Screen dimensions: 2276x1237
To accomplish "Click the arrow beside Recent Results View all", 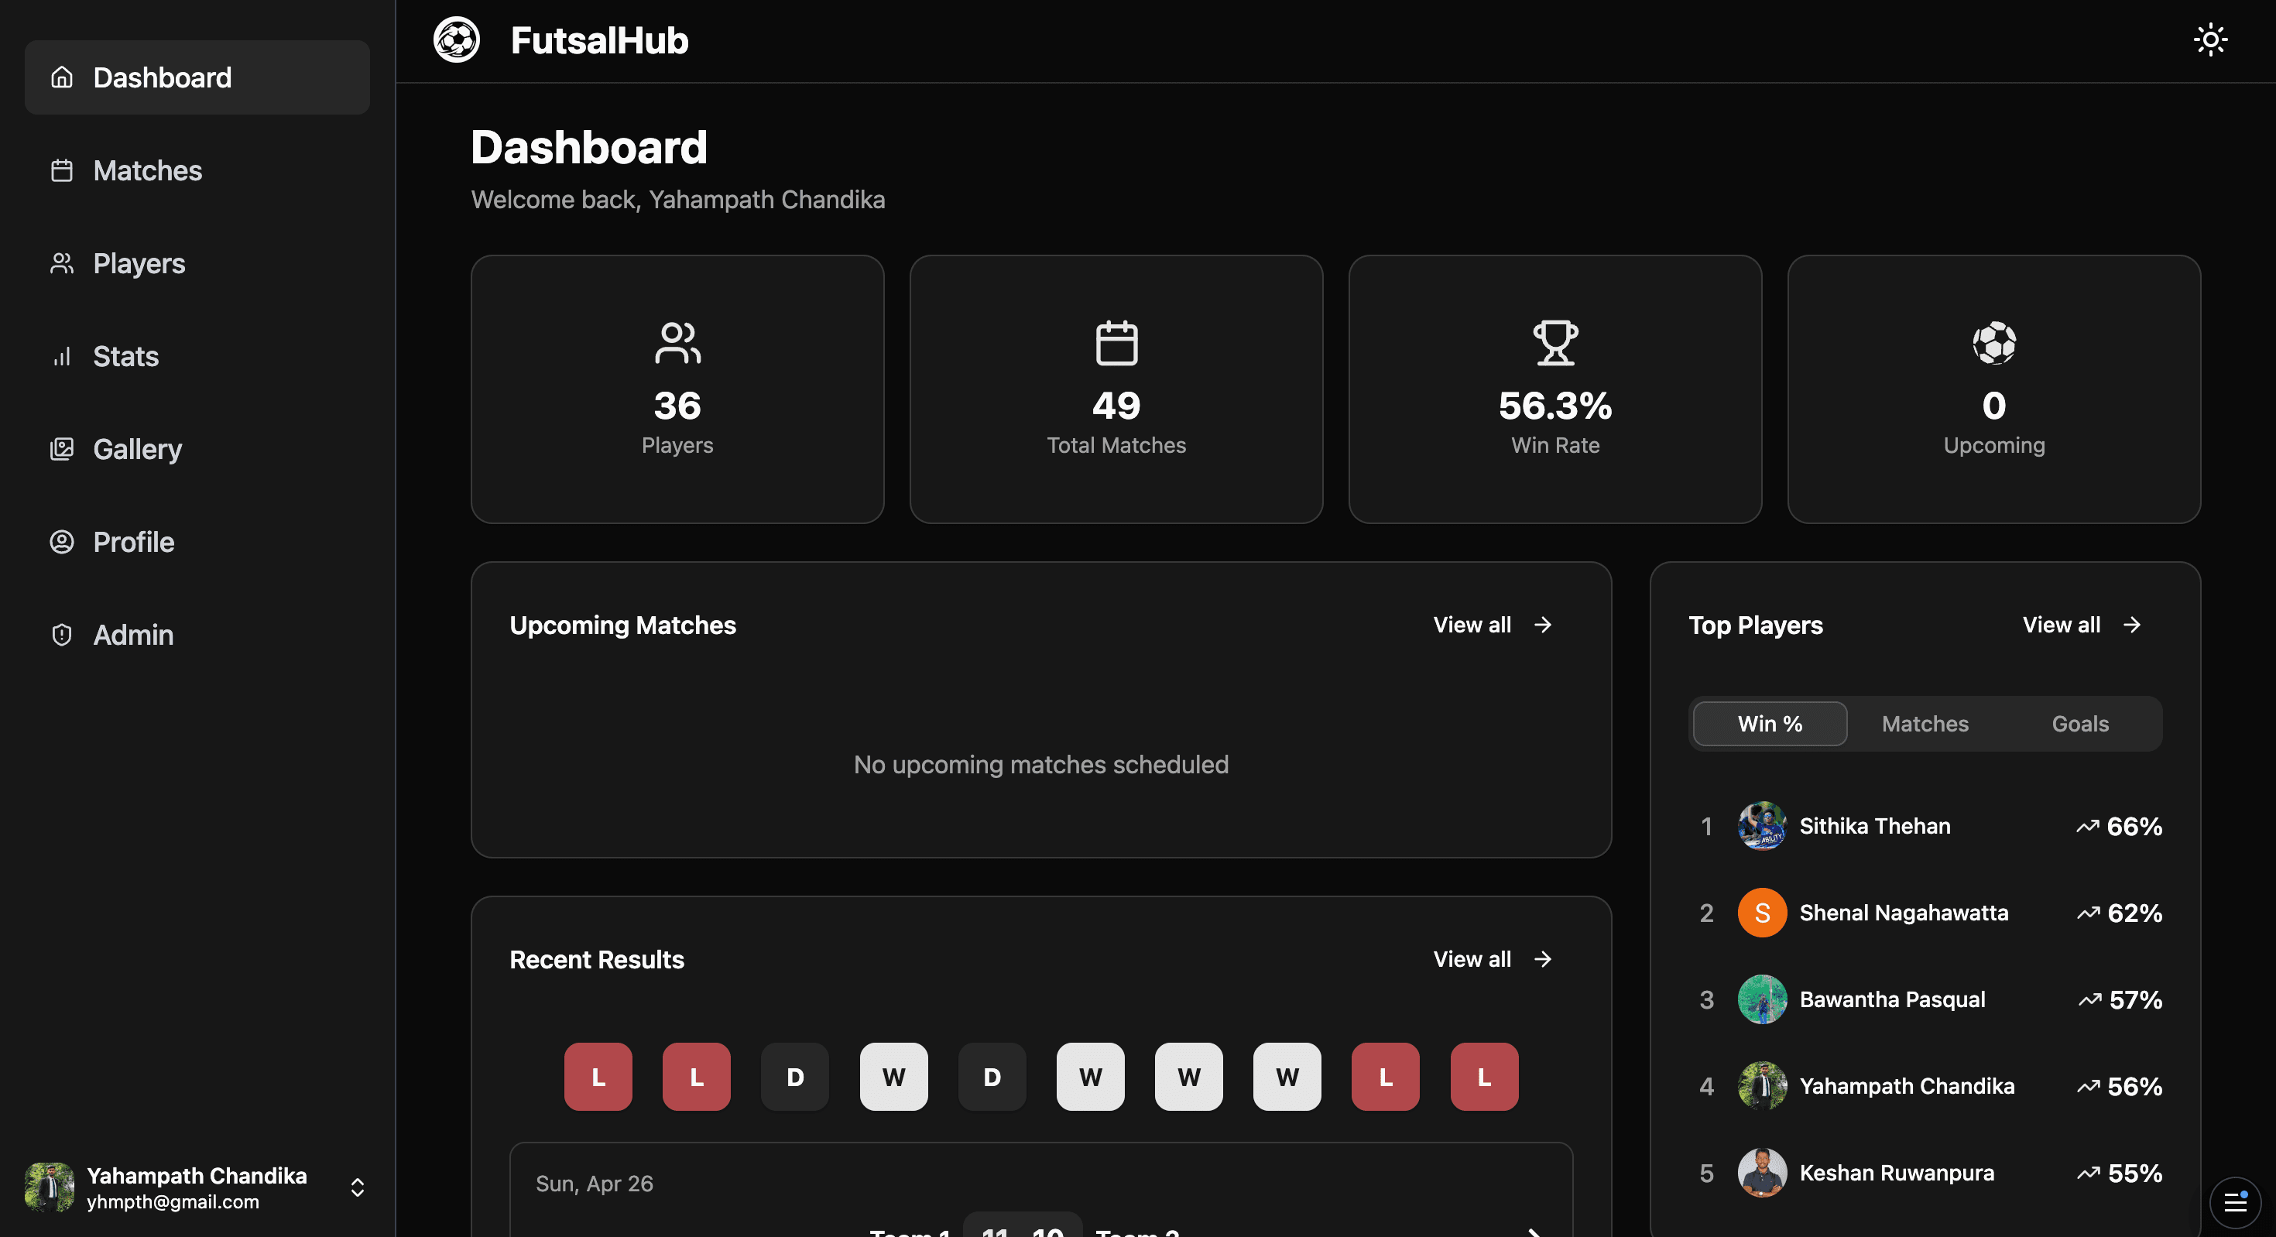I will click(1544, 958).
